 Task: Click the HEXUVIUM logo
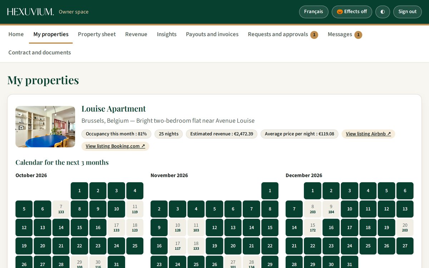pyautogui.click(x=30, y=12)
